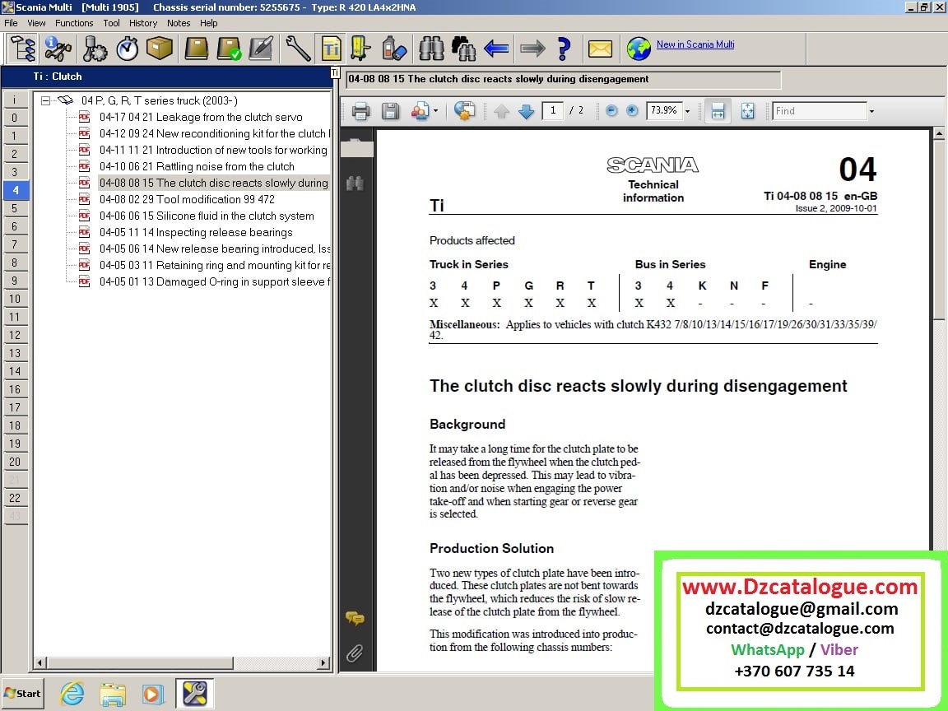Image resolution: width=948 pixels, height=711 pixels.
Task: Click the Find text field
Action: (820, 111)
